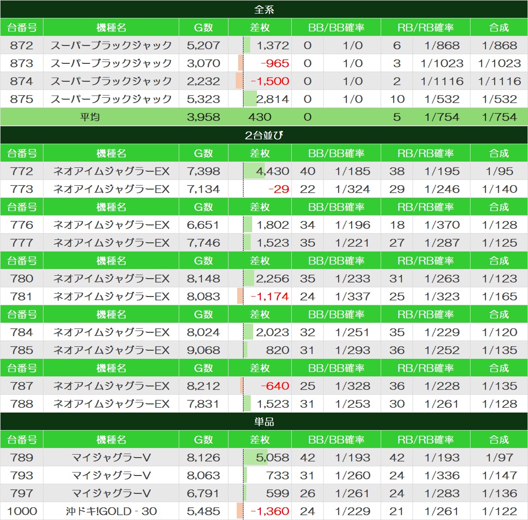This screenshot has width=528, height=520.
Task: Click the combined rate 1/165
Action: [499, 296]
